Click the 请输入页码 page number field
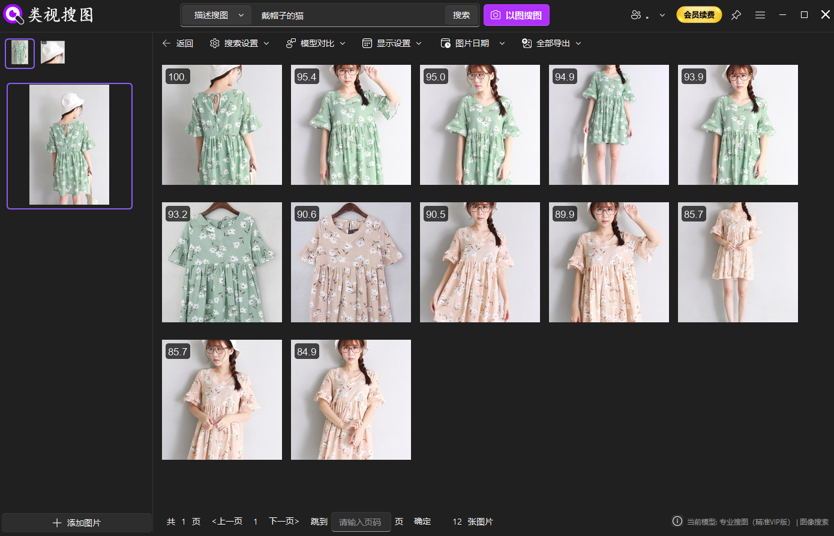The image size is (834, 536). [x=361, y=522]
